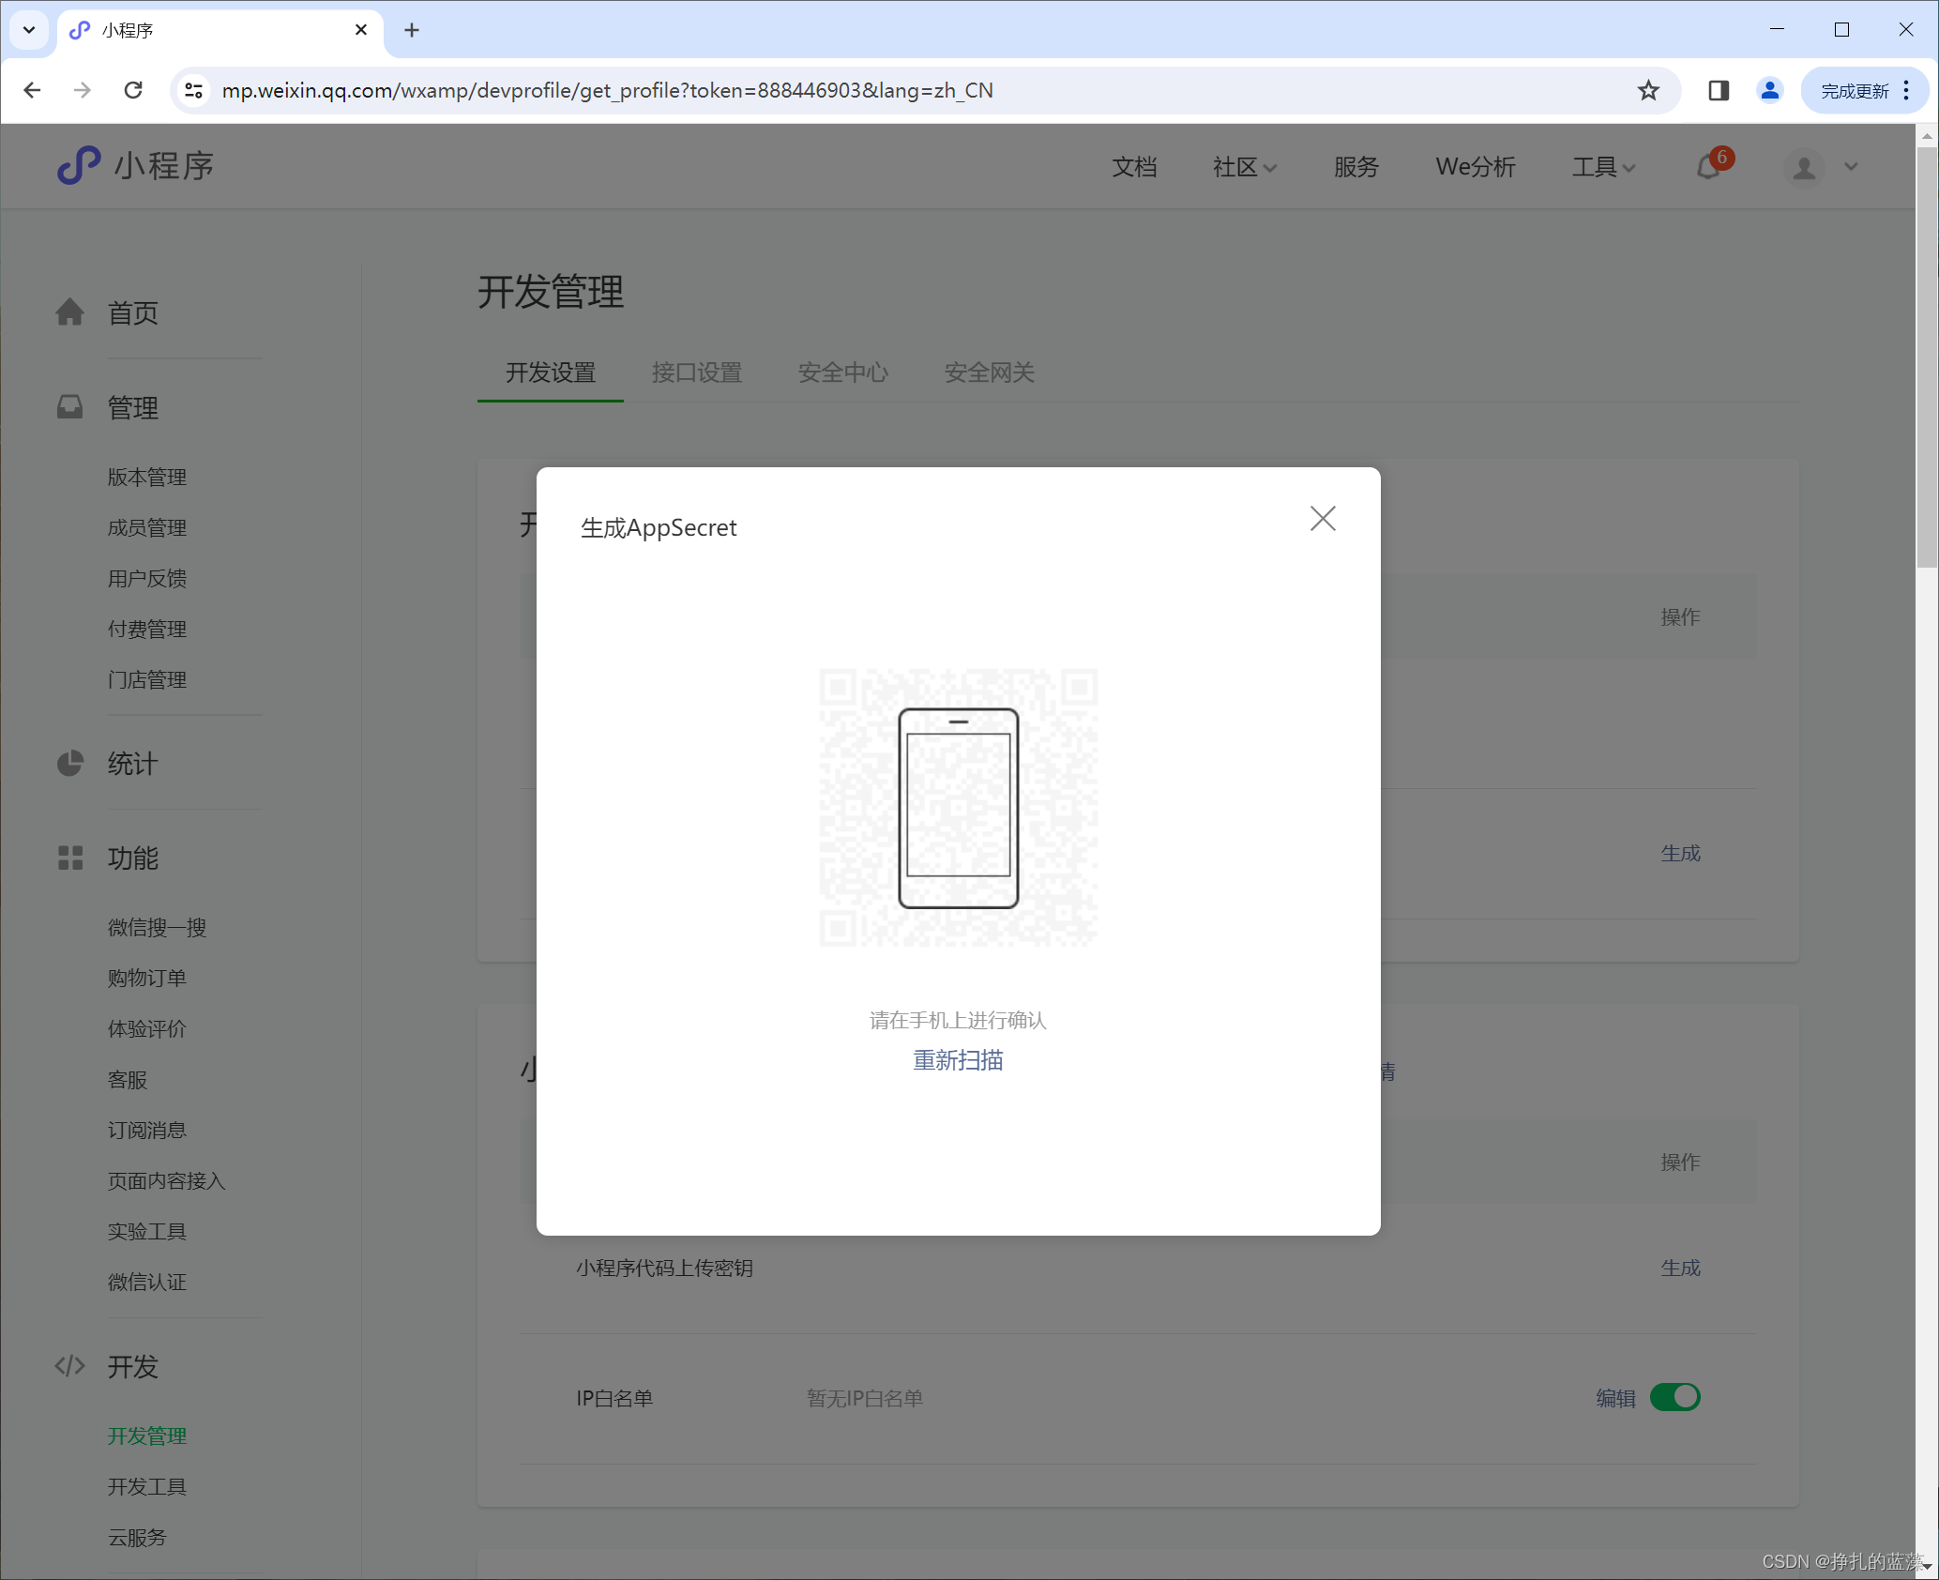The width and height of the screenshot is (1939, 1580).
Task: Click the notification bell icon
Action: pyautogui.click(x=1708, y=167)
